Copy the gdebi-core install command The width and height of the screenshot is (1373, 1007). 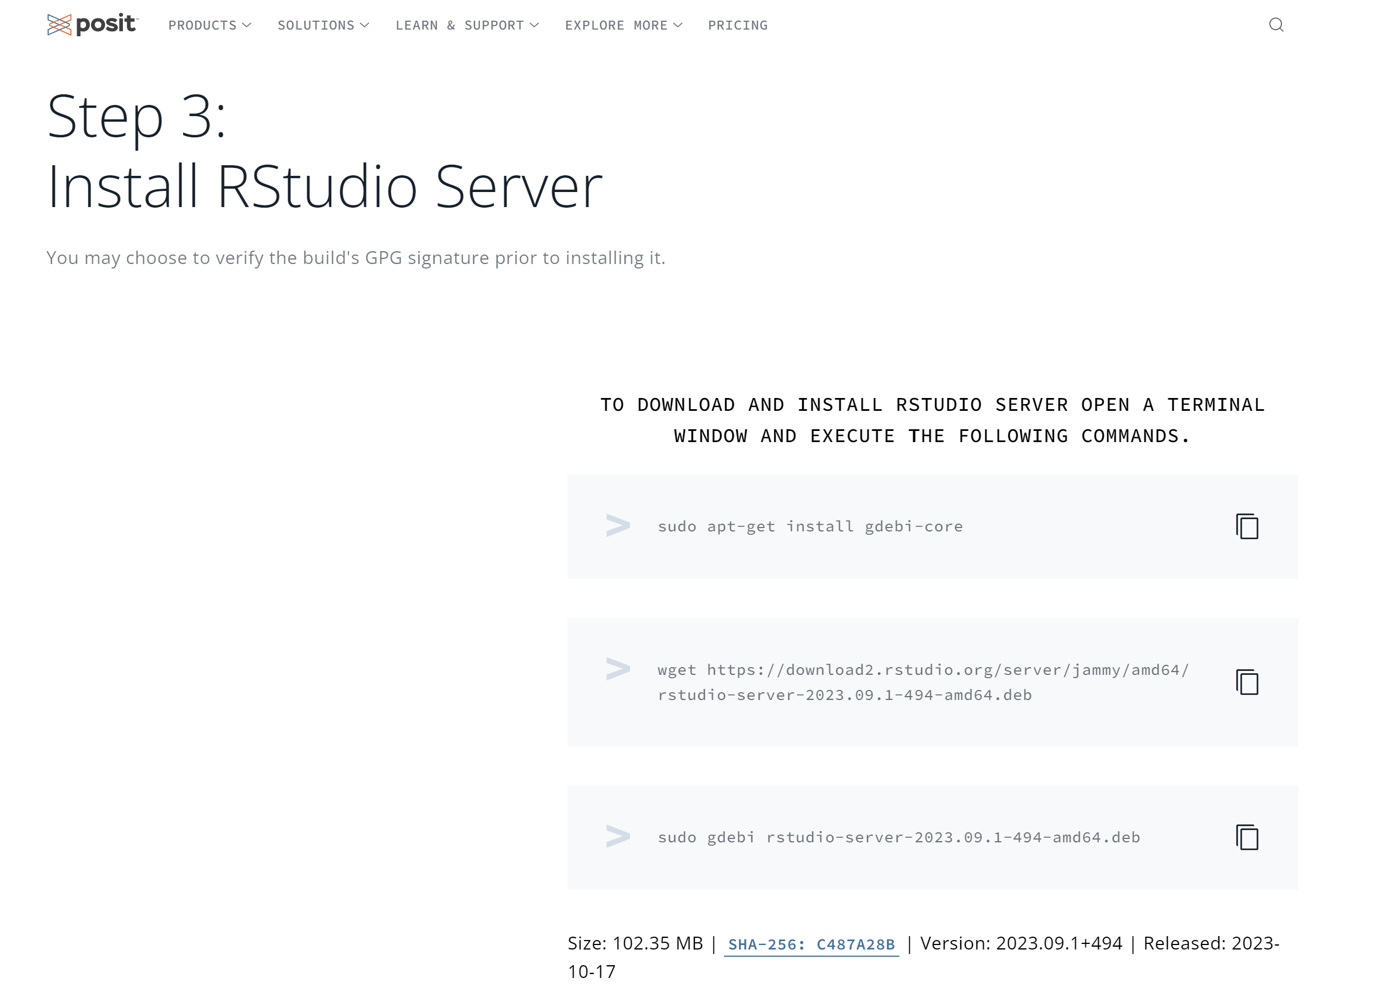click(x=1247, y=526)
